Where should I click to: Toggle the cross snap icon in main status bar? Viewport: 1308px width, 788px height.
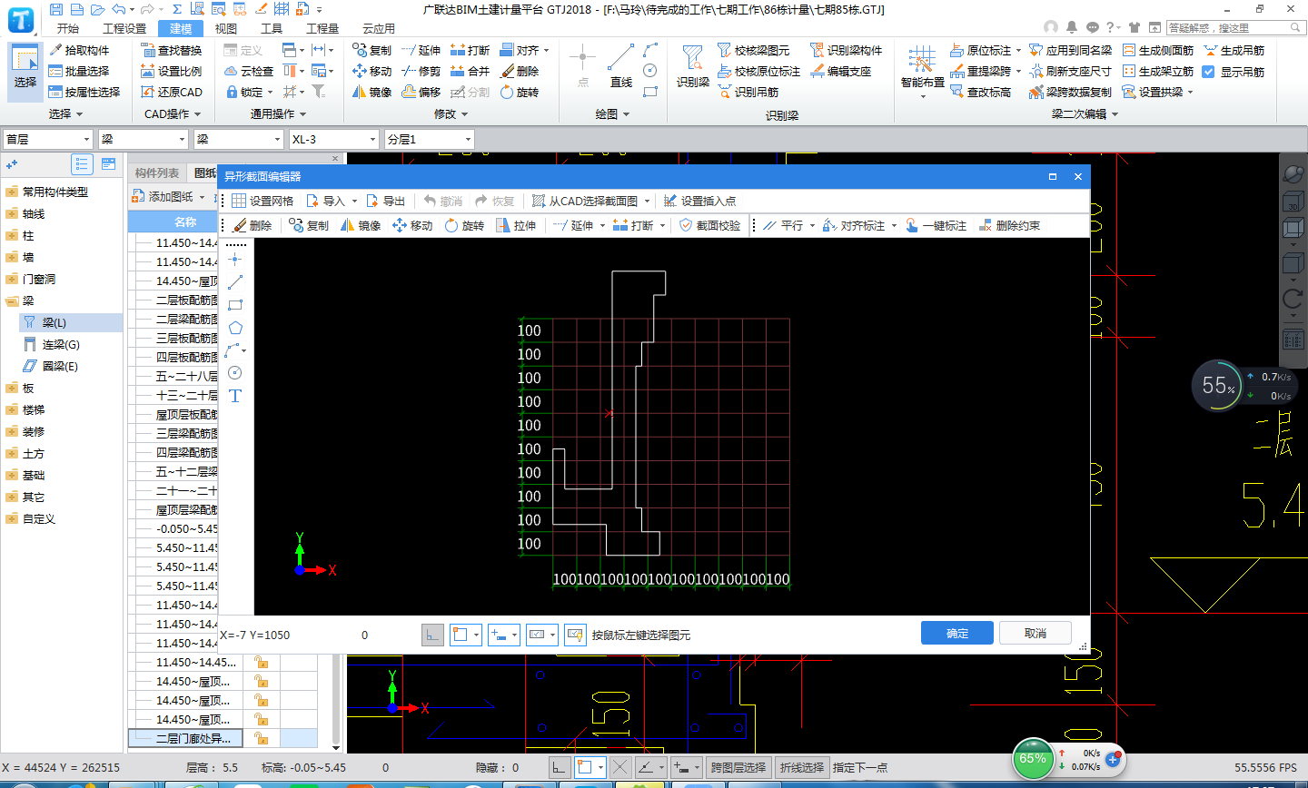point(620,767)
